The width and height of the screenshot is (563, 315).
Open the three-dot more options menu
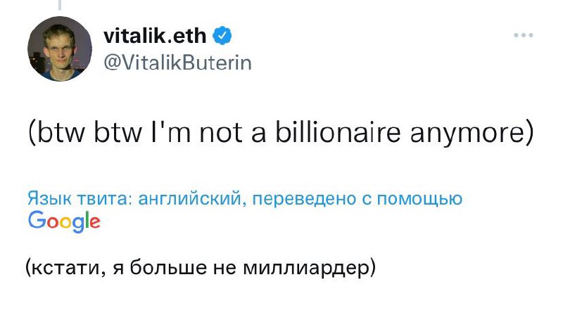[523, 35]
